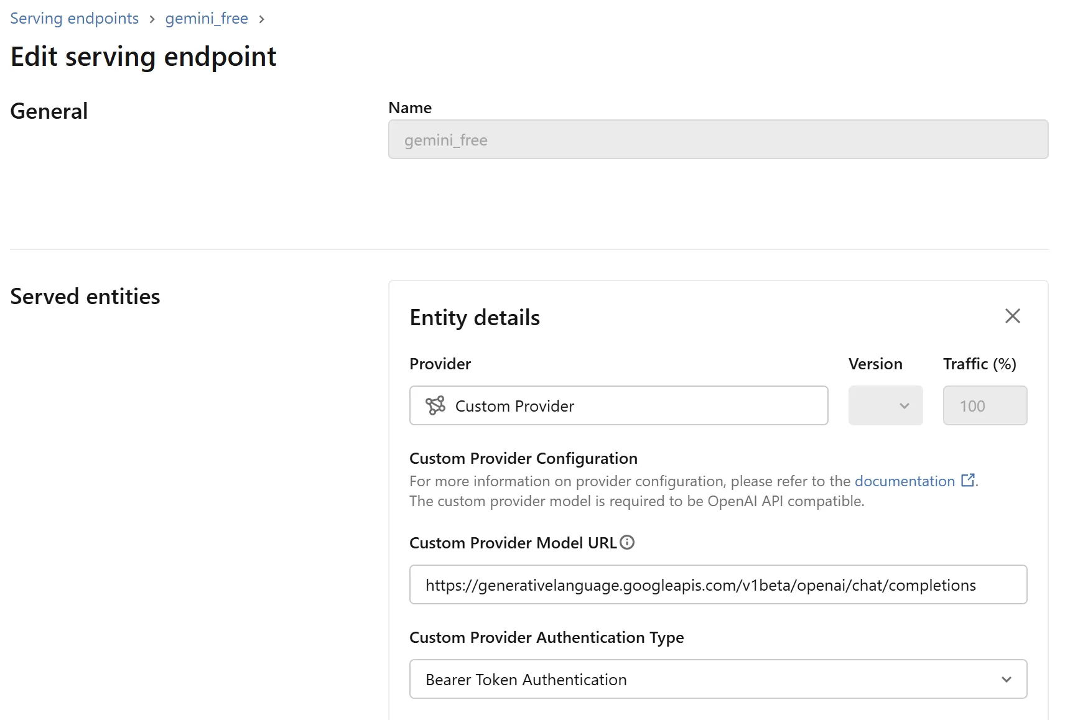Image resolution: width=1070 pixels, height=720 pixels.
Task: Open the Bearer Token Authentication dropdown
Action: pos(718,679)
